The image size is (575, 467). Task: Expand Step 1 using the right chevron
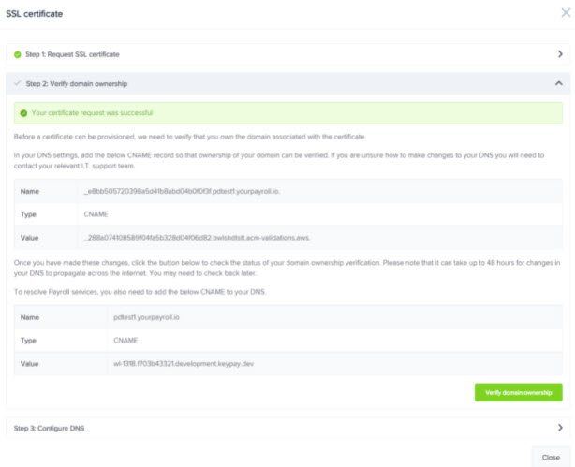560,54
